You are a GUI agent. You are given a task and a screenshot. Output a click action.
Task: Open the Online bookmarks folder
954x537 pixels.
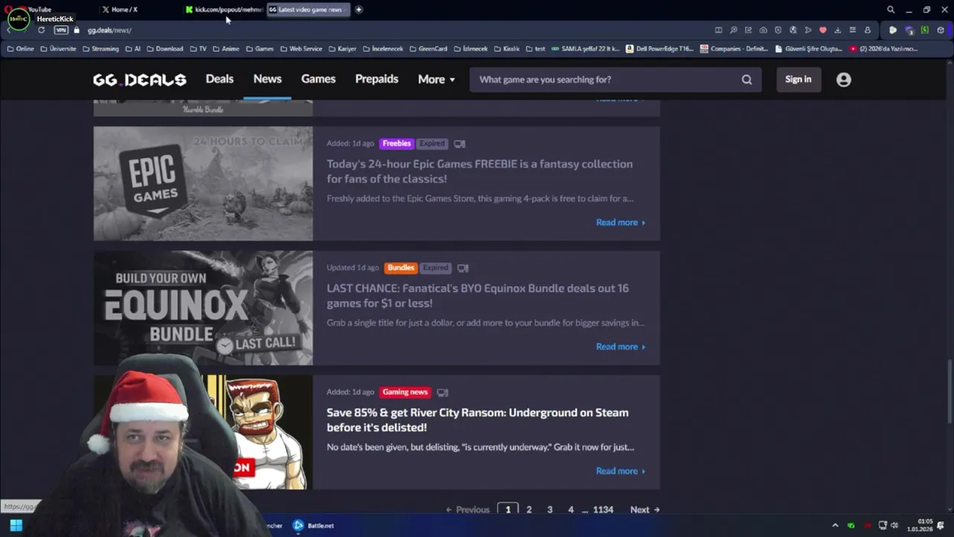(21, 48)
